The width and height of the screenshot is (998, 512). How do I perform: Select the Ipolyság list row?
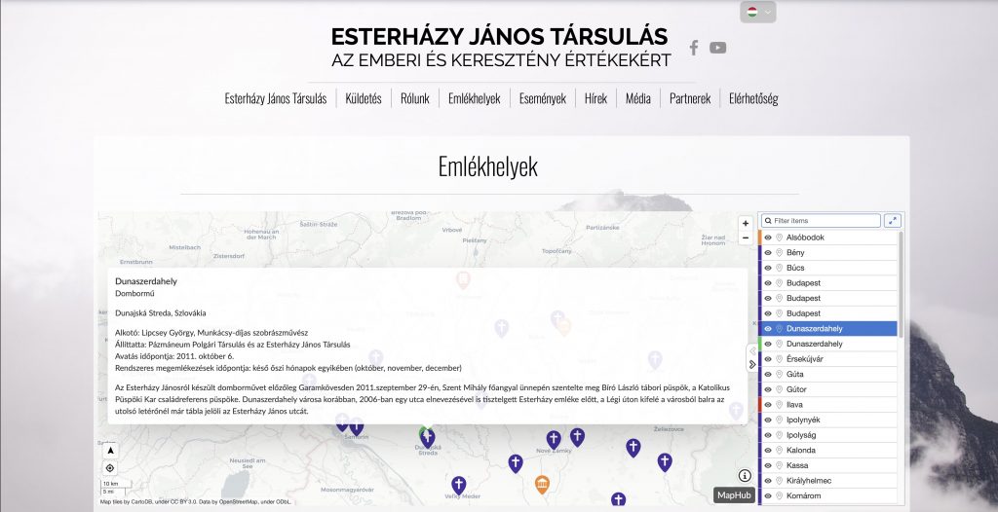click(827, 435)
